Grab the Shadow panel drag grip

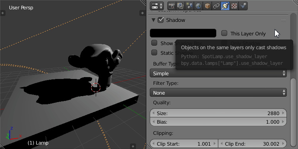pyautogui.click(x=283, y=21)
